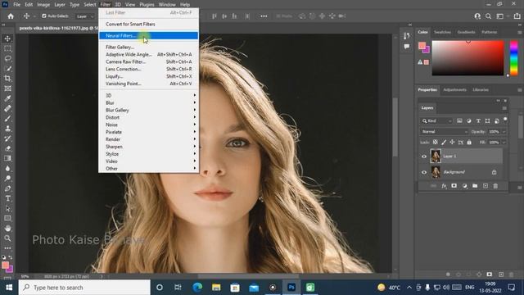Open Microsoft Edge from the taskbar
The height and width of the screenshot is (295, 524).
pyautogui.click(x=197, y=288)
